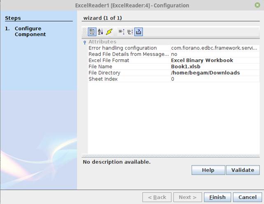Click the com.fiorano.edbc.framework value
264x204 pixels.
tap(214, 48)
